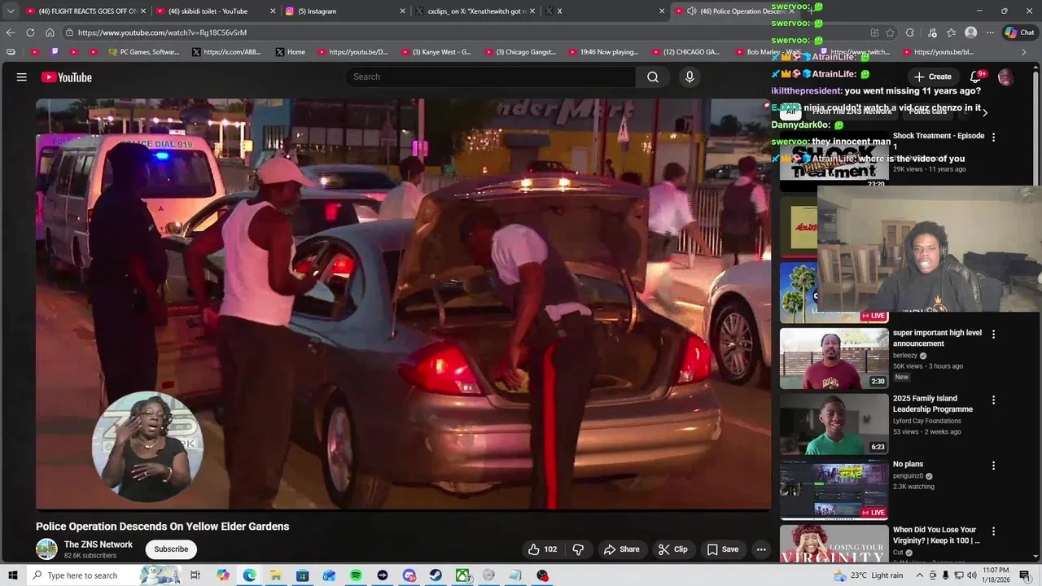Viewport: 1042px width, 586px height.
Task: Open the browser tab search dropdown
Action: pos(11,11)
